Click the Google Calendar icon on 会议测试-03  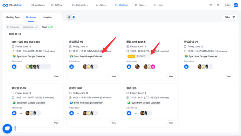(14, 103)
